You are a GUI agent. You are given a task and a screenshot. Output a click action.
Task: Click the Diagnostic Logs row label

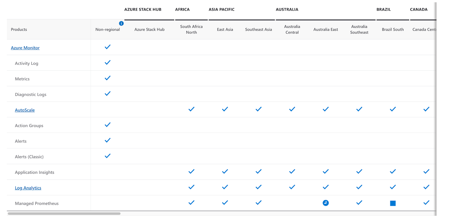click(x=31, y=94)
